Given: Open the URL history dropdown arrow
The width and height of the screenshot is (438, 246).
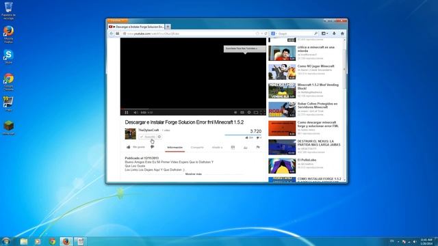Looking at the screenshot, I should tap(261, 33).
